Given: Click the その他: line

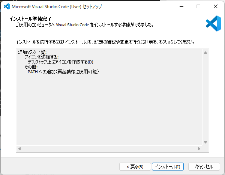Looking at the screenshot, I should coord(31,67).
